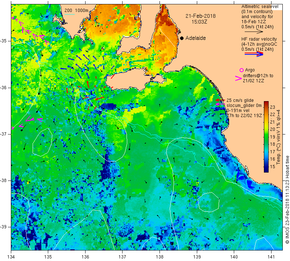Click the latitude label '-38'
Viewport: 290px width, 261px height.
pos(4,181)
